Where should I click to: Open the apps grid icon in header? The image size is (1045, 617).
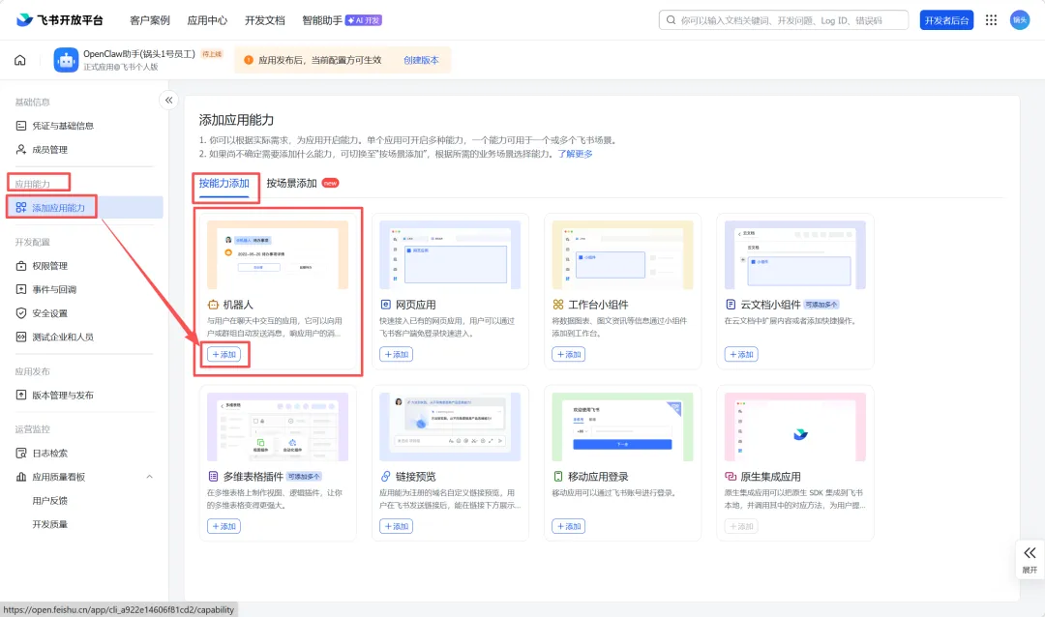991,20
